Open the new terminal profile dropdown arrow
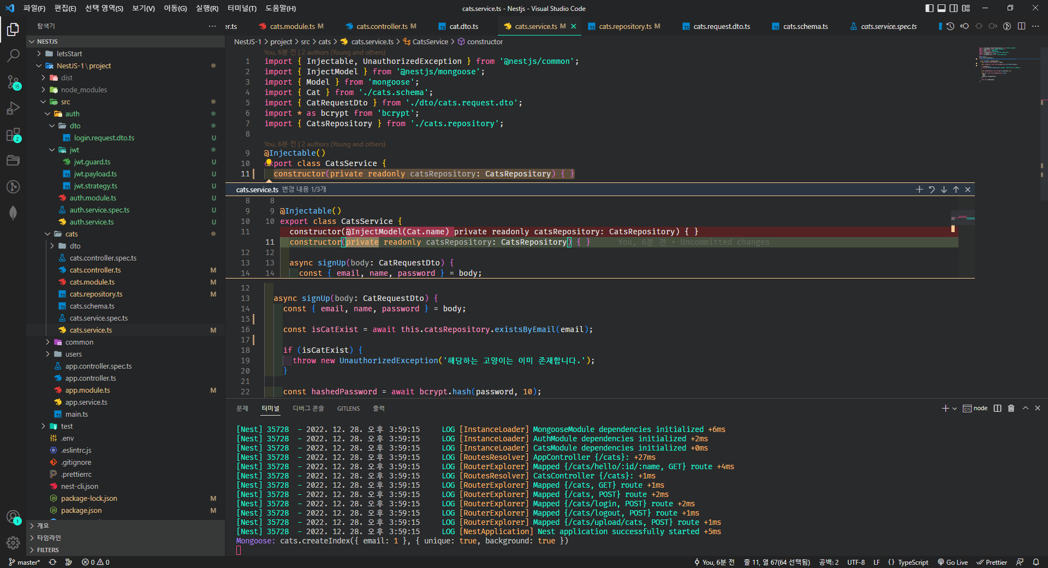The height and width of the screenshot is (568, 1048). coord(955,409)
